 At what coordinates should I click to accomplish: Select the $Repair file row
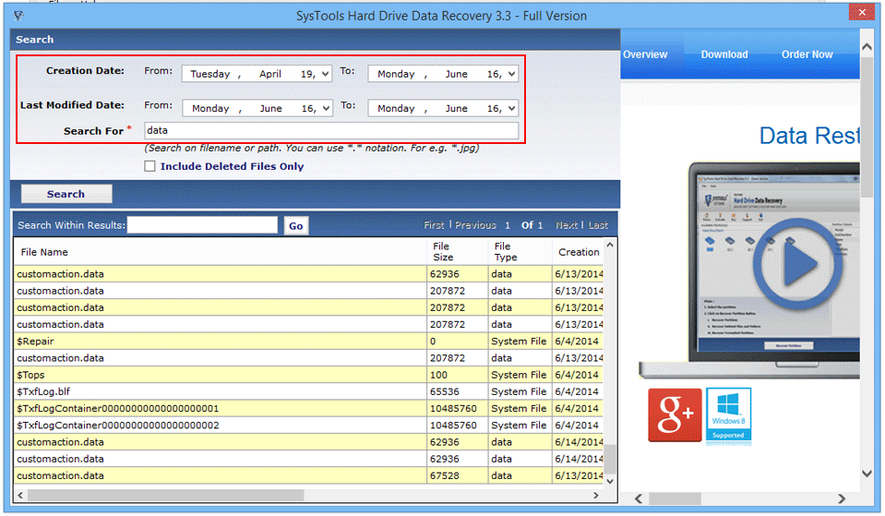[x=309, y=341]
